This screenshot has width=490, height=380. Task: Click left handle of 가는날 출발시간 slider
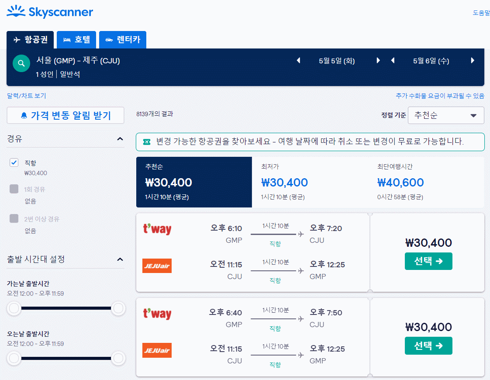pos(14,308)
